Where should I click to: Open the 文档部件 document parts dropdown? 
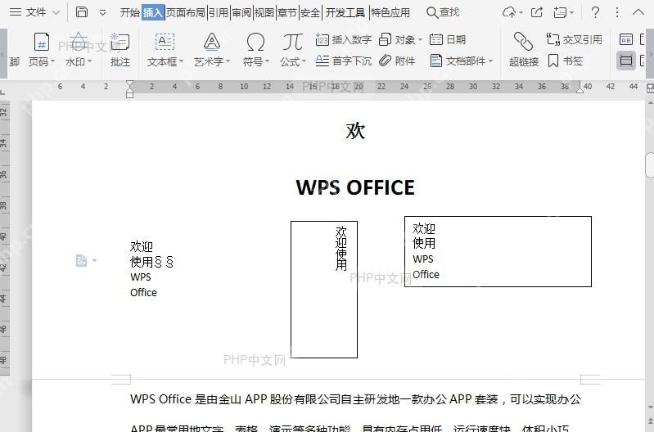coord(462,61)
